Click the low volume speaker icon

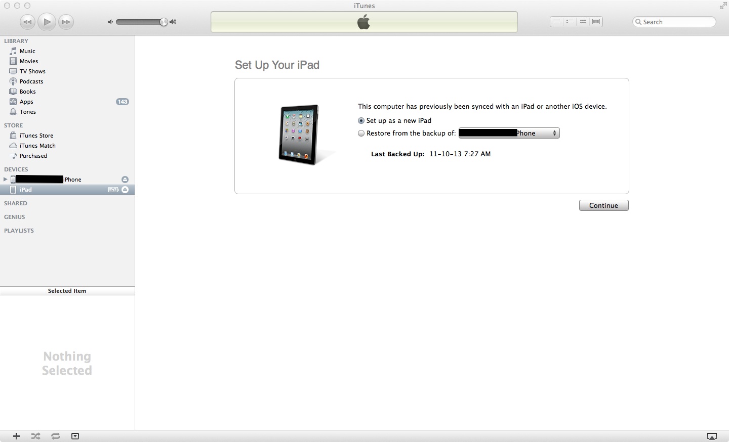tap(110, 22)
